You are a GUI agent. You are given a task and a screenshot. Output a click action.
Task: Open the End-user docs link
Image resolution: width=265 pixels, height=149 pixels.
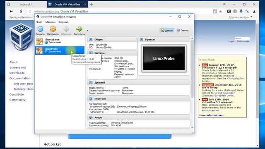[23, 84]
